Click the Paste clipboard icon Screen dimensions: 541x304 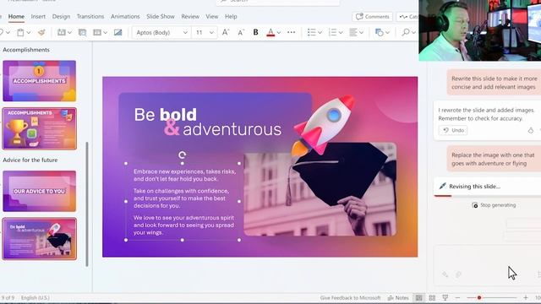pyautogui.click(x=20, y=32)
